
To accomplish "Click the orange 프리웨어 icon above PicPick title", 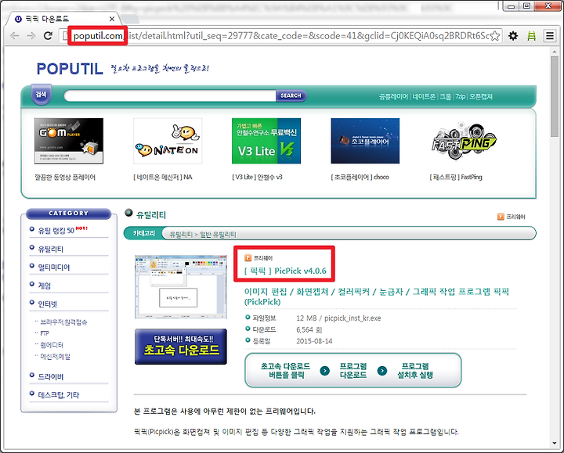I will [248, 257].
